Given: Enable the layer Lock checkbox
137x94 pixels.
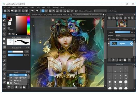Looking at the screenshot, I should pos(131,39).
